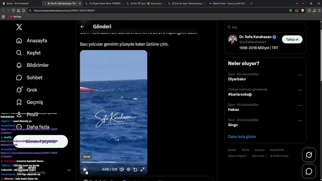Image resolution: width=322 pixels, height=181 pixels.
Task: Open the YouTube bookmark
Action: tap(15, 17)
